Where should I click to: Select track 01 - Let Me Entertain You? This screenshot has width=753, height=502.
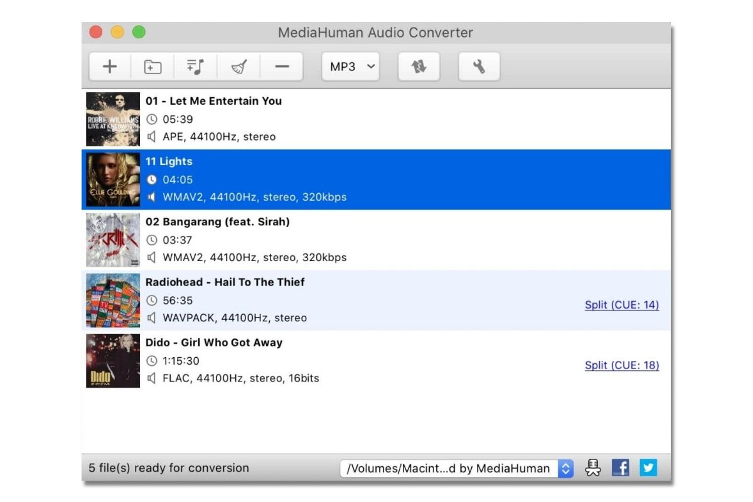coord(213,101)
